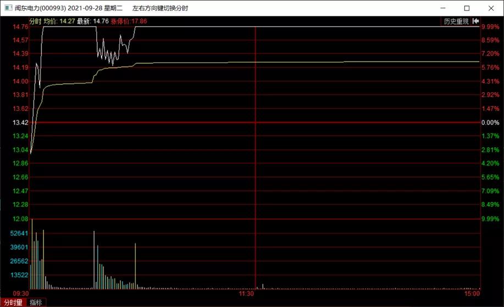
Task: Click the 09:30 time axis label
Action: (x=20, y=293)
